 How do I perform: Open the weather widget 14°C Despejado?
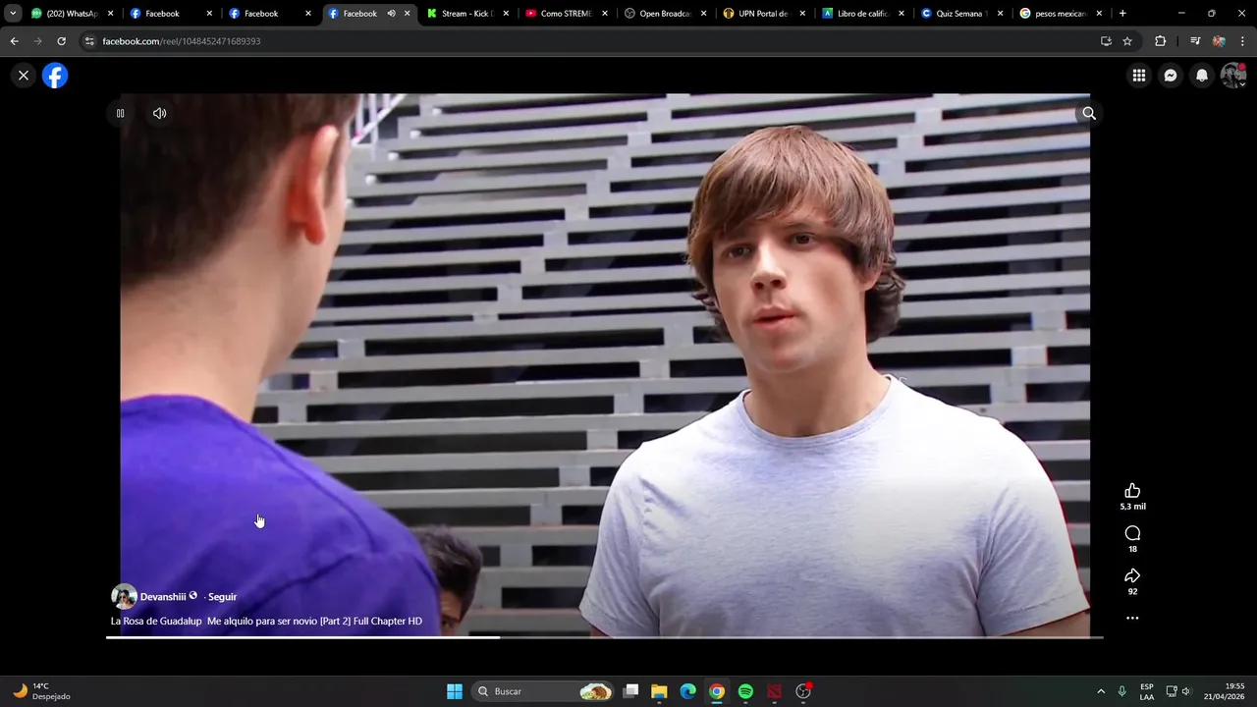(x=41, y=691)
